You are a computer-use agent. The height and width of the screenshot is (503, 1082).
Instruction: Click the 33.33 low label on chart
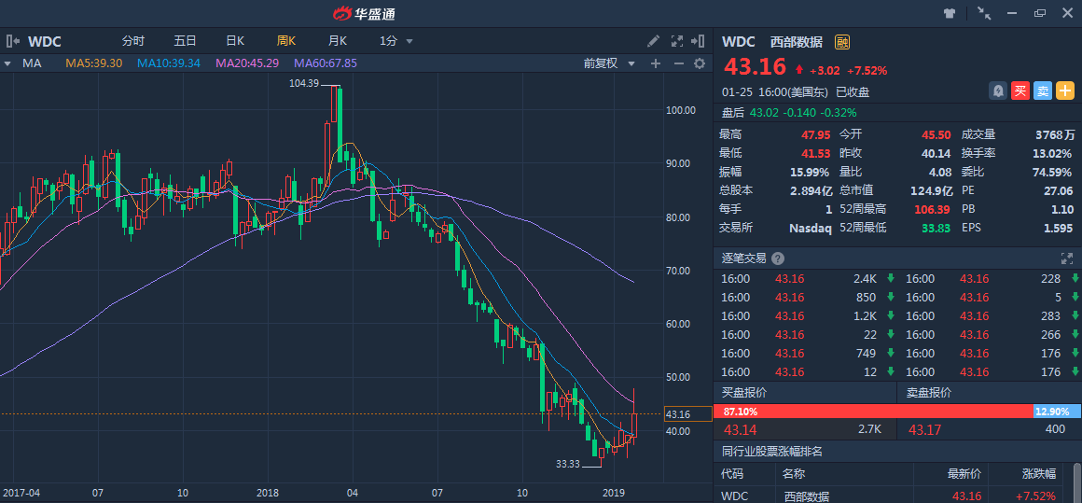568,464
